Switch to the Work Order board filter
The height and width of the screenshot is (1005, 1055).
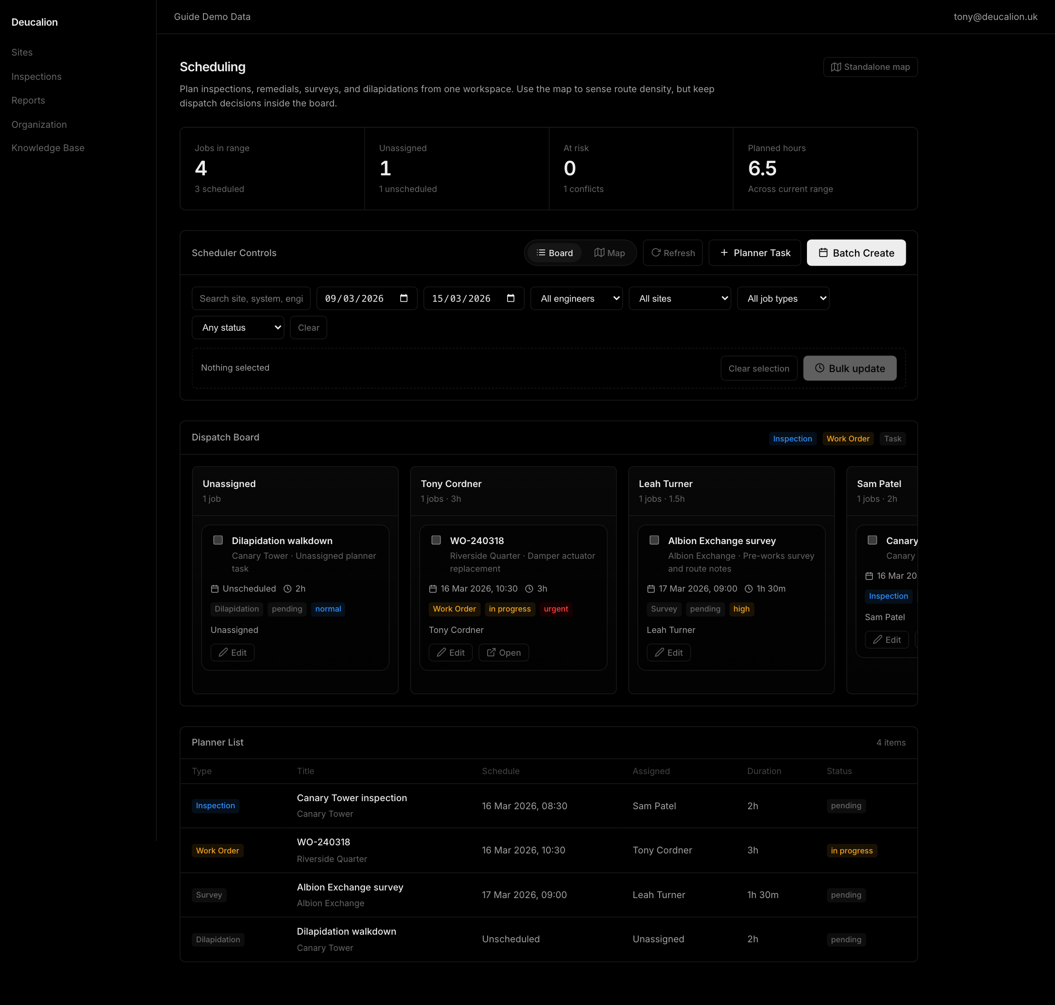847,438
